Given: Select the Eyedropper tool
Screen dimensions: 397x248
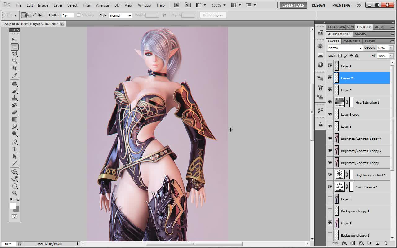Looking at the screenshot, I should click(15, 75).
